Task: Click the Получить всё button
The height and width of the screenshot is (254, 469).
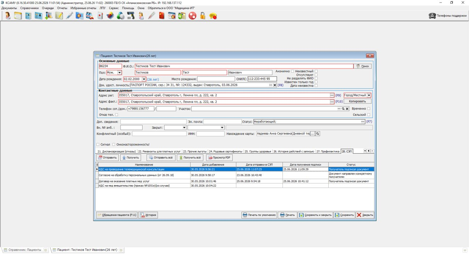Action: pos(190,158)
